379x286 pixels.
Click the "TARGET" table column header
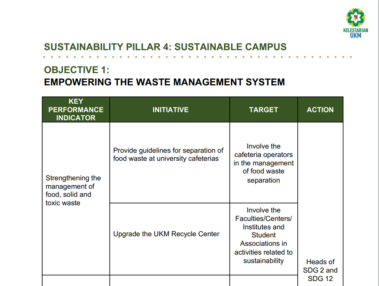[x=264, y=110]
